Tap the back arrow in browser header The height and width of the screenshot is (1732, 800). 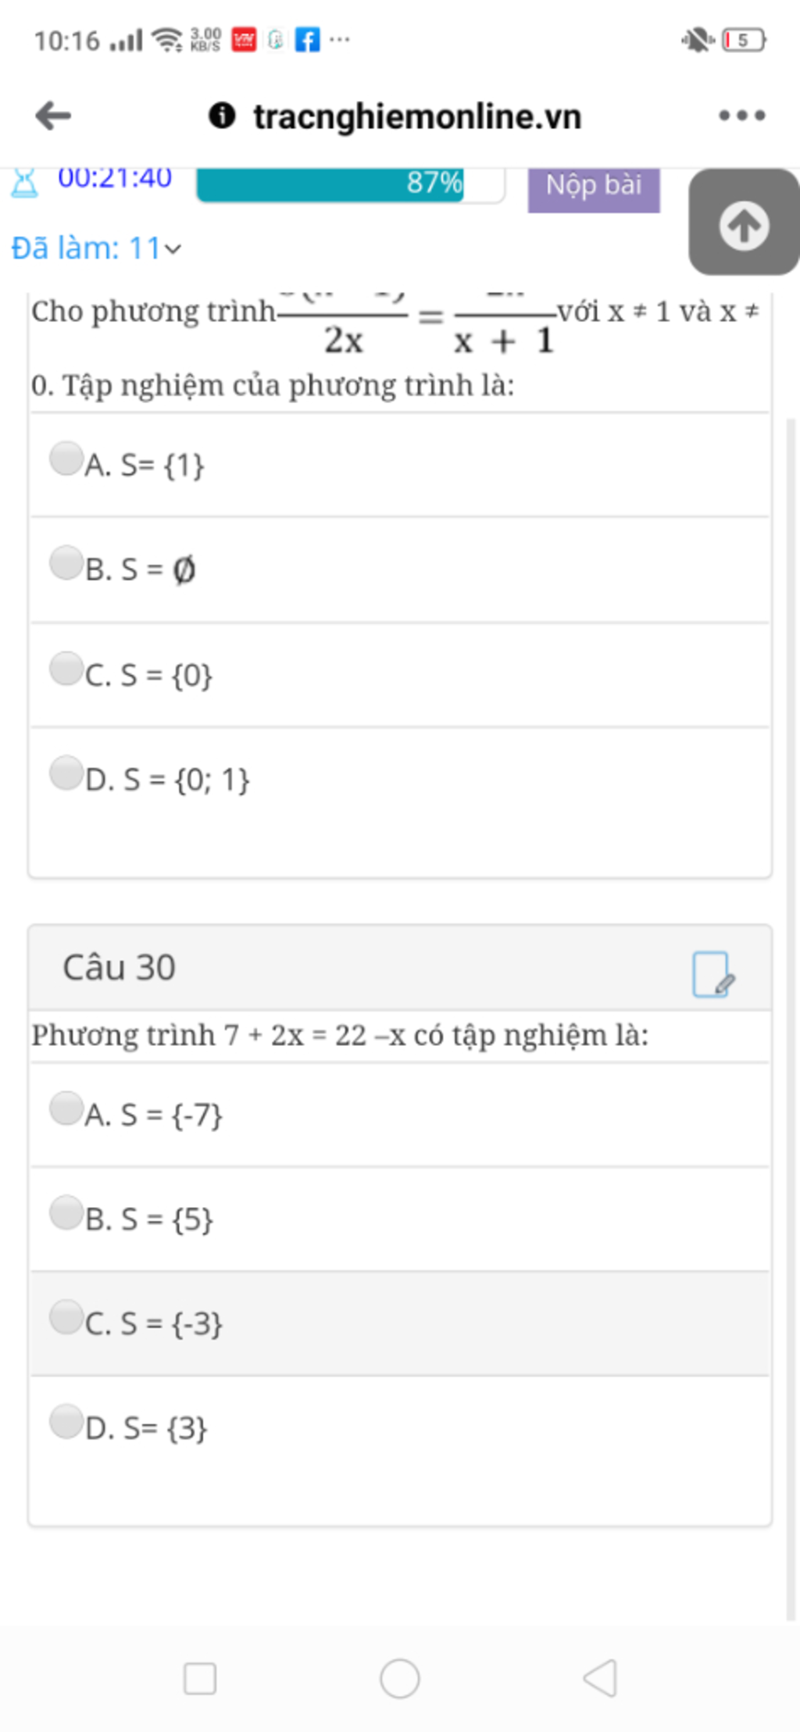coord(53,116)
